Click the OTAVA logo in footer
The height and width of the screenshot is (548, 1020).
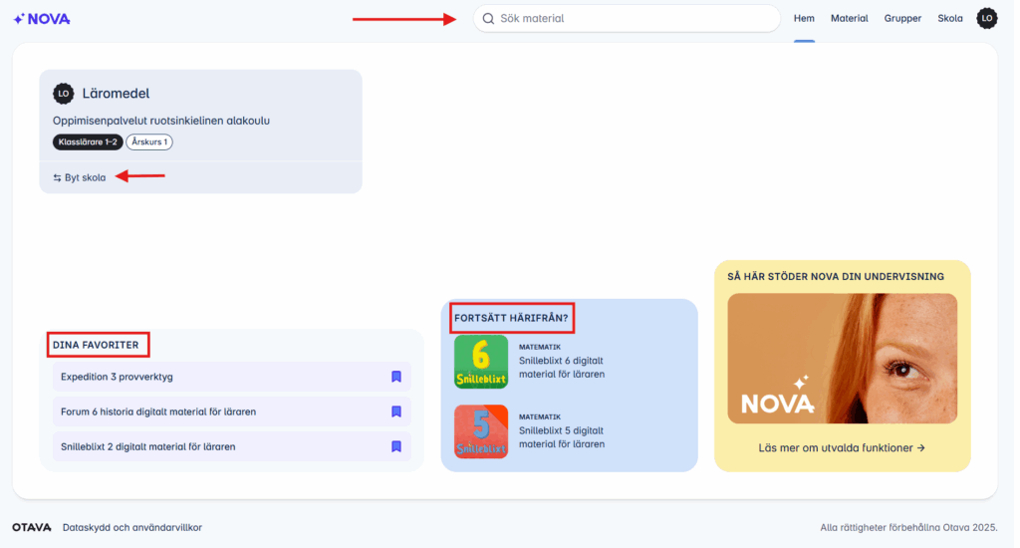31,527
